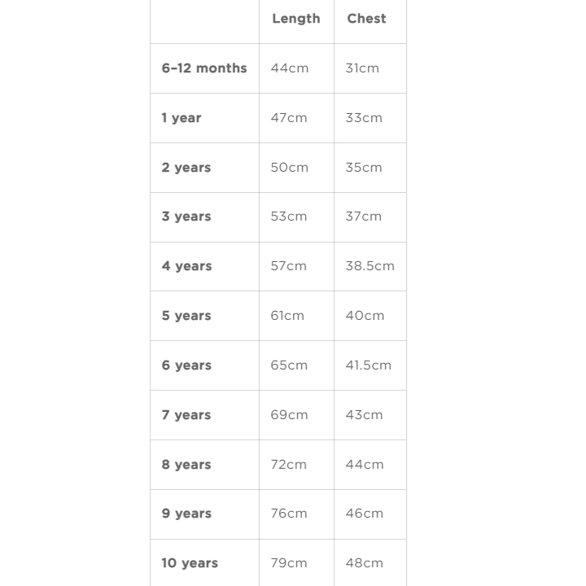
Task: Select the 8 years row label
Action: pos(186,465)
